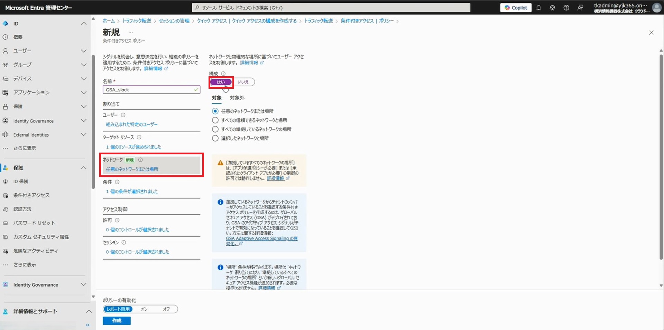Open 1 個の条件が選択されました link
664x330 pixels.
(132, 192)
